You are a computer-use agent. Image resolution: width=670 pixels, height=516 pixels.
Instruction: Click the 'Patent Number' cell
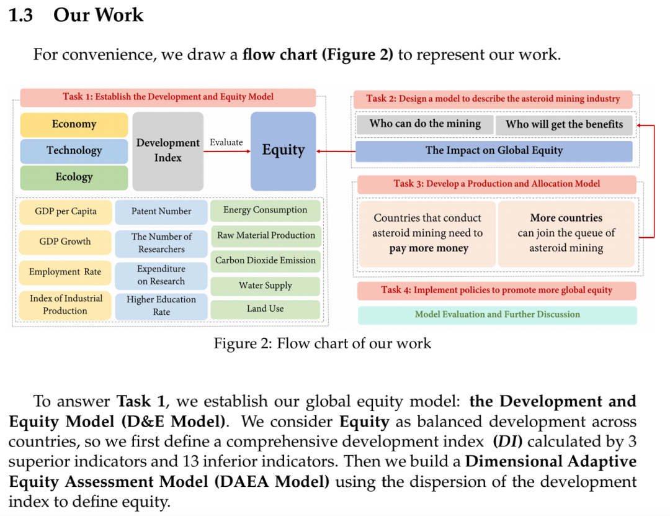[x=161, y=212]
